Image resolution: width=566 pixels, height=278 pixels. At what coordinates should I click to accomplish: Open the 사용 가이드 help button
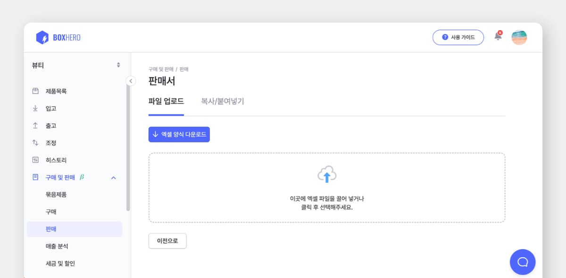[x=458, y=37]
